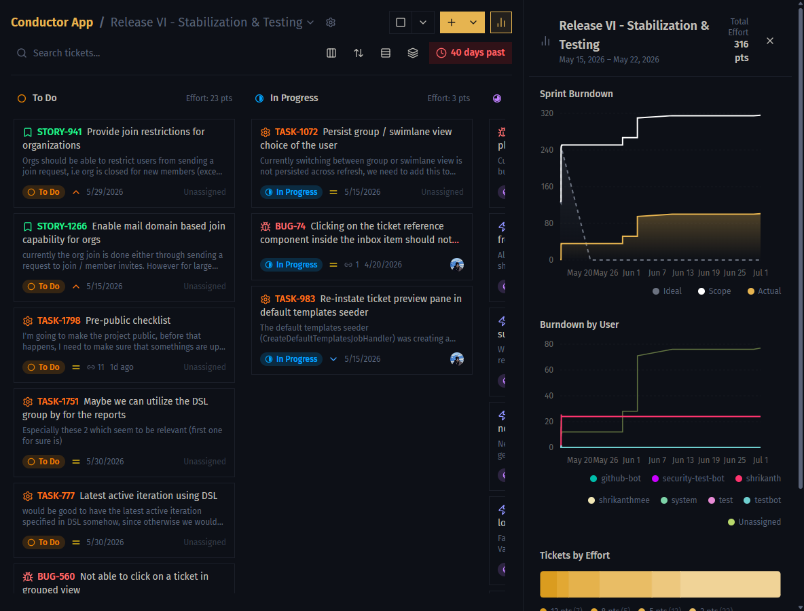This screenshot has width=804, height=611.
Task: Open the group by layers icon
Action: (413, 53)
